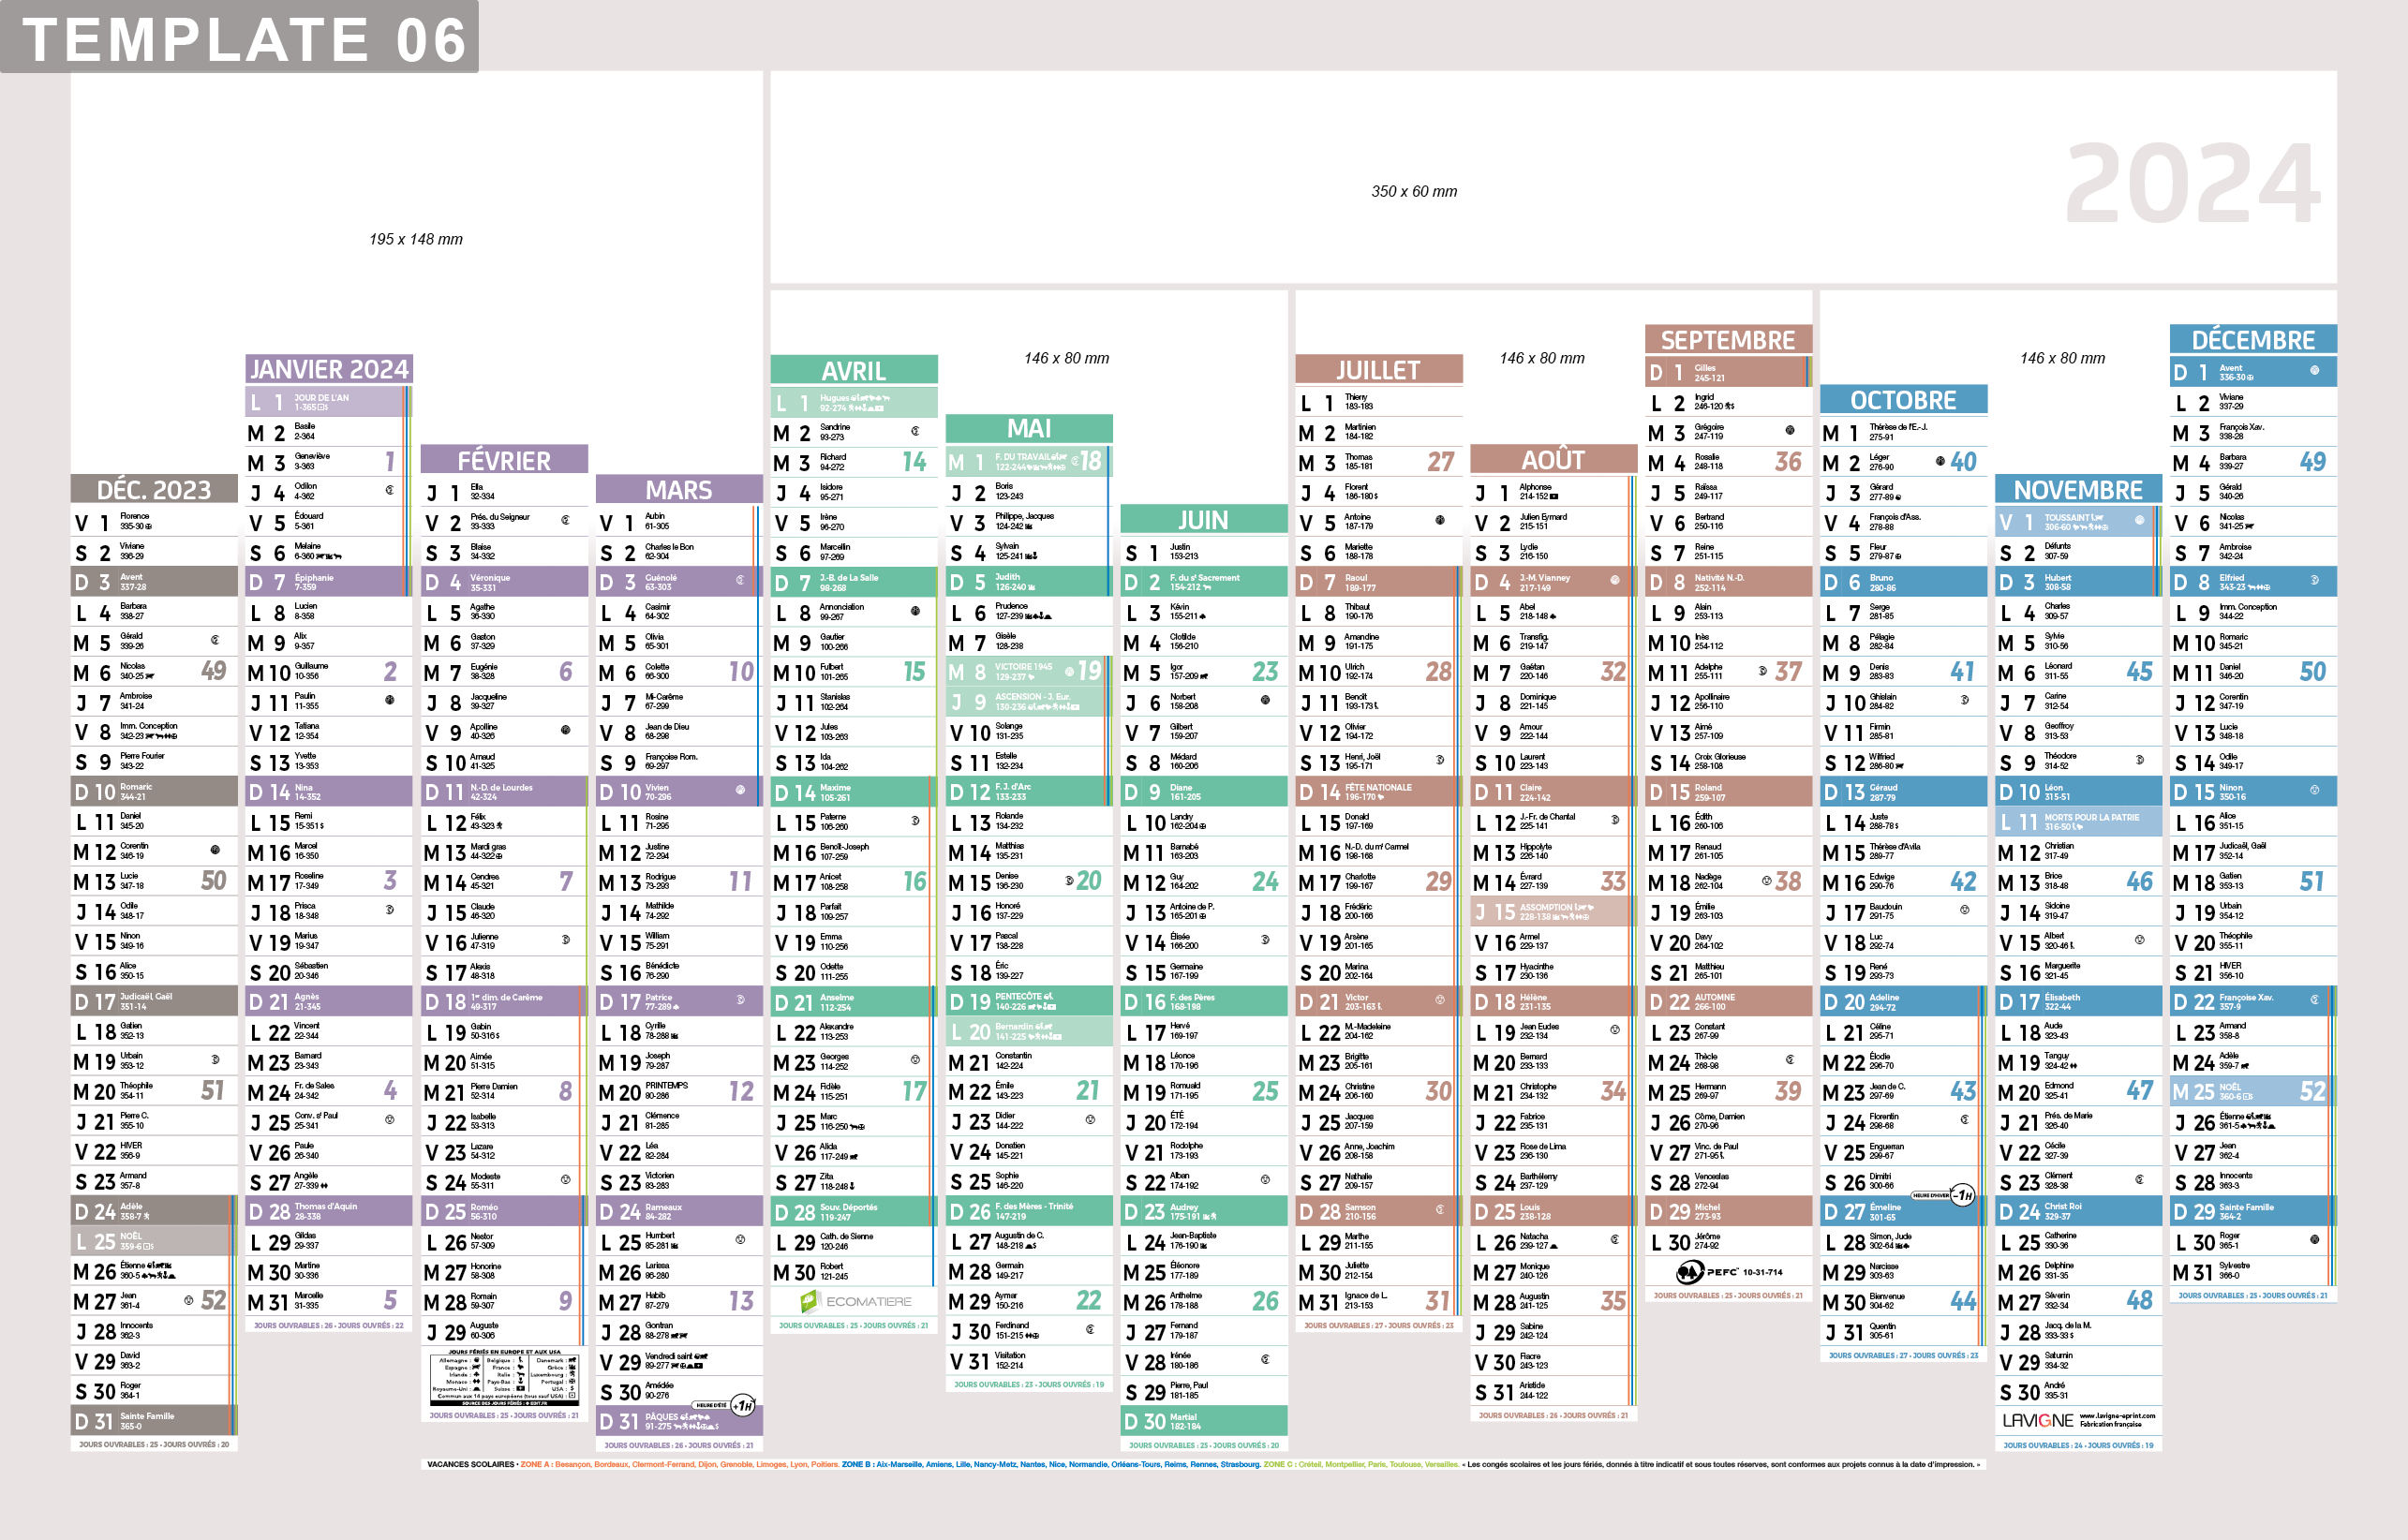Click week number 52 in December
This screenshot has width=2408, height=1540.
point(2312,1091)
